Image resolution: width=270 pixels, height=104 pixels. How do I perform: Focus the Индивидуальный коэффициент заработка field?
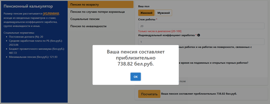tap(201, 42)
